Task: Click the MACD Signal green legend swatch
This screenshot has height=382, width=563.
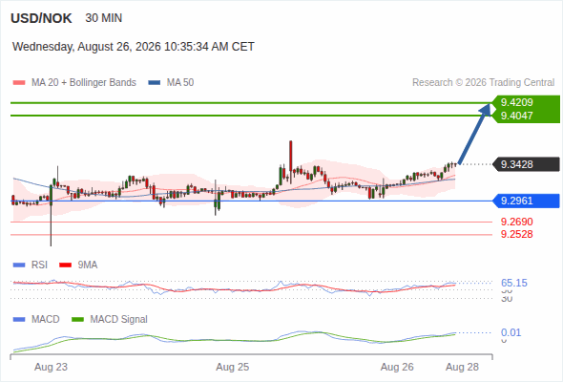Action: (x=77, y=320)
